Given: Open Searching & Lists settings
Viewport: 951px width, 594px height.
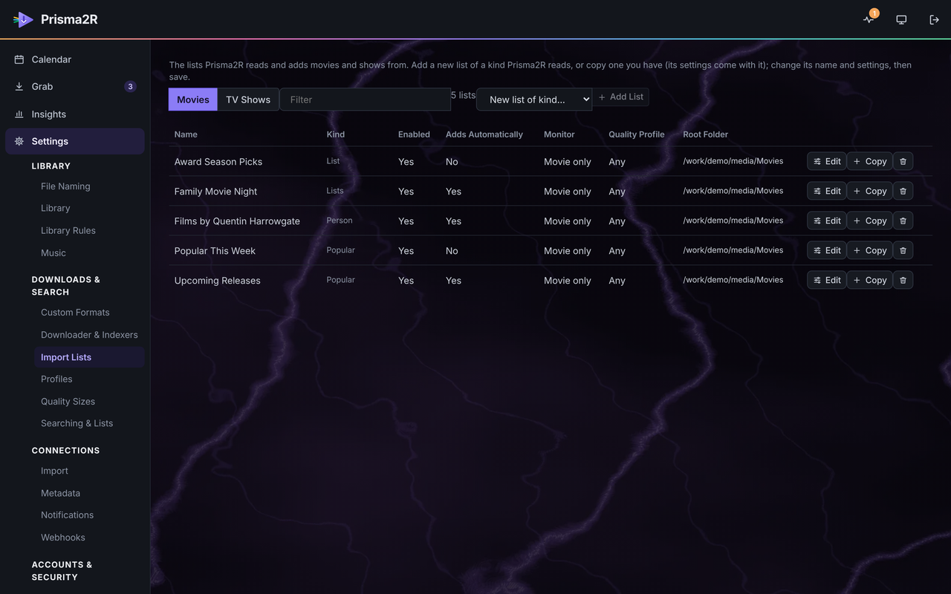Looking at the screenshot, I should click(x=89, y=423).
